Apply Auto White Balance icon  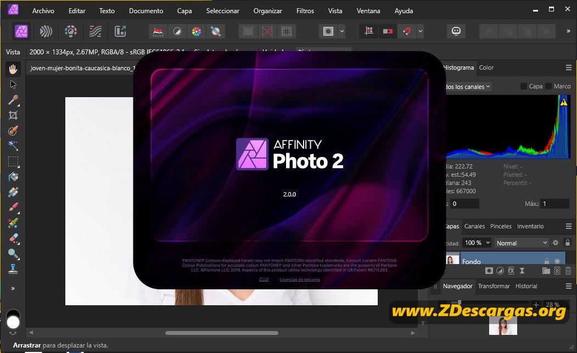click(x=216, y=32)
